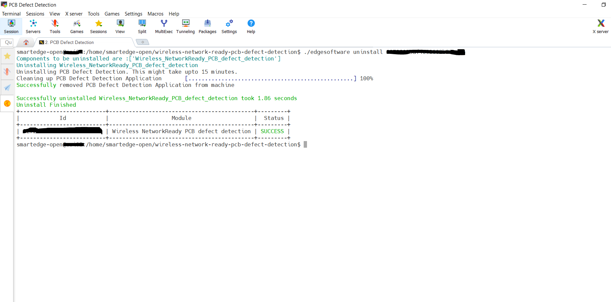
Task: Click 'Cleaning up PCB Defect Detection Application' text
Action: [89, 78]
